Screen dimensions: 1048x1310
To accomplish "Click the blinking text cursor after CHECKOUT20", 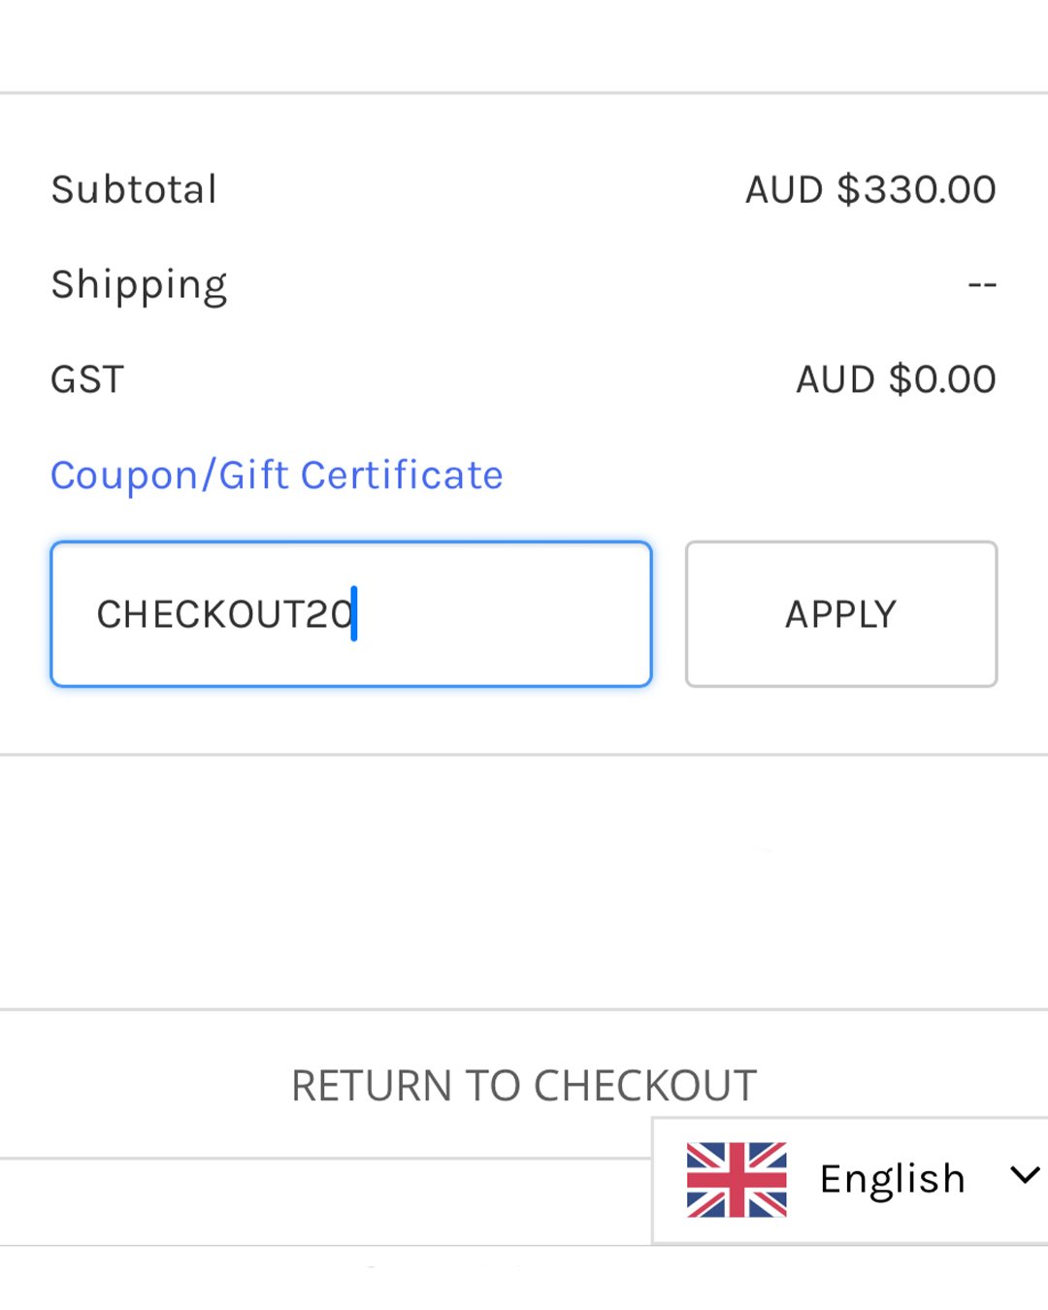I will coord(354,613).
